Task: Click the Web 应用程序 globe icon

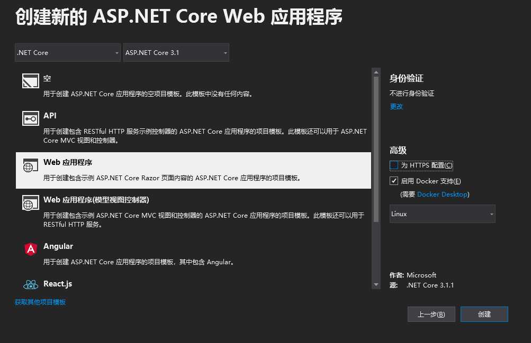Action: click(x=31, y=165)
